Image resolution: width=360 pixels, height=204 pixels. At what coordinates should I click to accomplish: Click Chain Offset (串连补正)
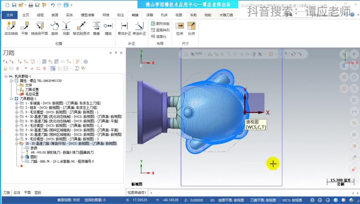coord(139,28)
